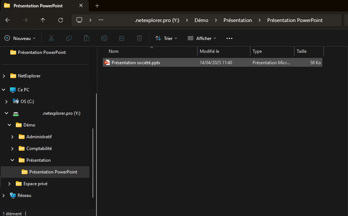Screen dimensions: 348x216
Task: Show hidden breadcrumb path with ellipsis
Action: [101, 20]
